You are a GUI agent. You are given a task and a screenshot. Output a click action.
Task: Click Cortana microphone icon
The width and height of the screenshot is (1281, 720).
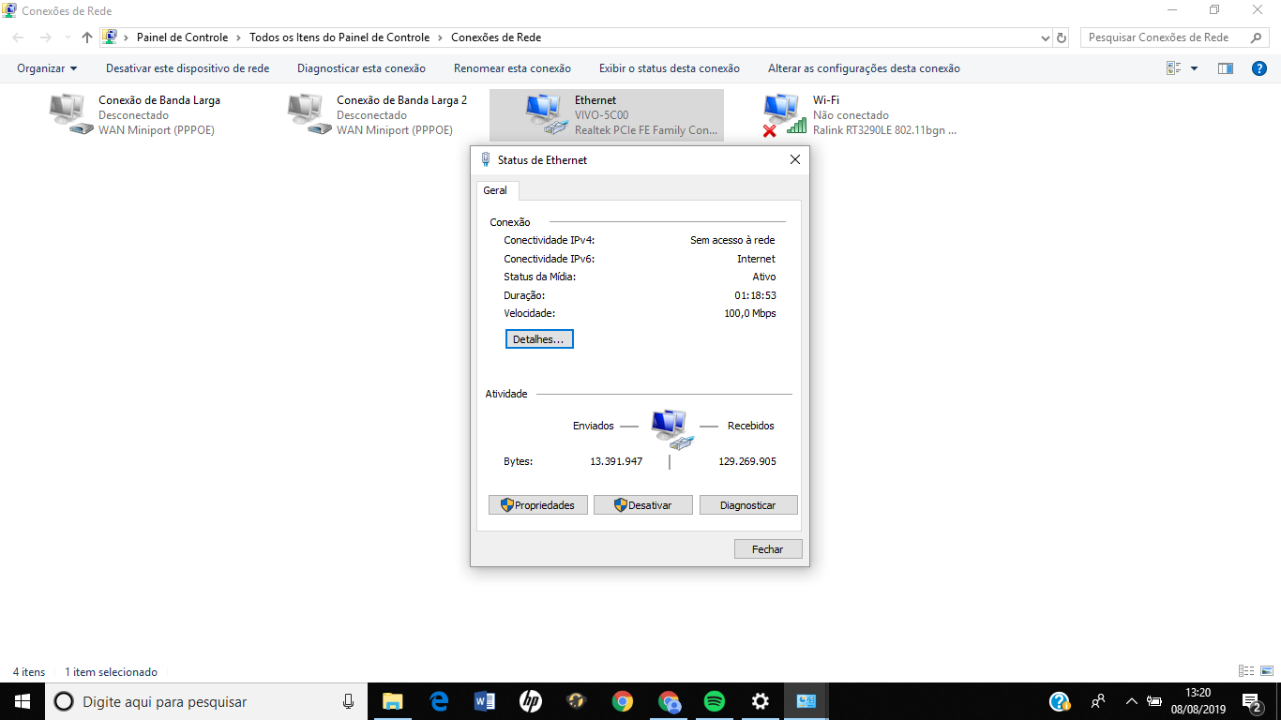pos(348,701)
